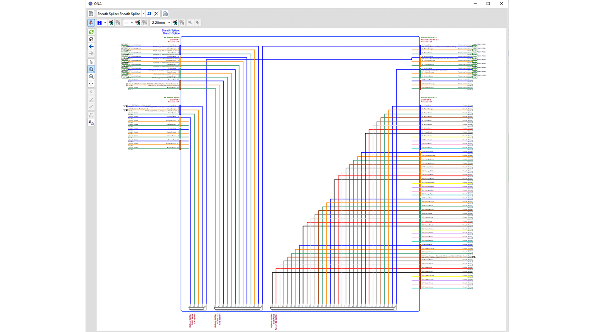Click the swap arrows icon

(x=150, y=14)
